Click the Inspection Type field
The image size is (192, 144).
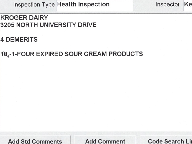[x=95, y=5]
